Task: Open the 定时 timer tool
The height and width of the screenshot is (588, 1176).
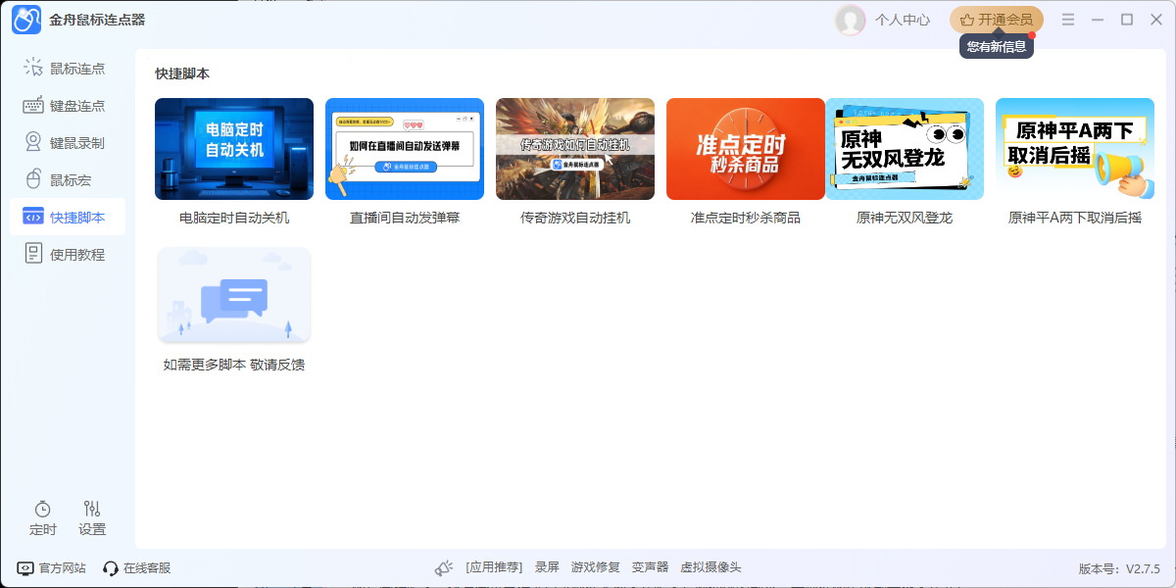Action: coord(42,517)
